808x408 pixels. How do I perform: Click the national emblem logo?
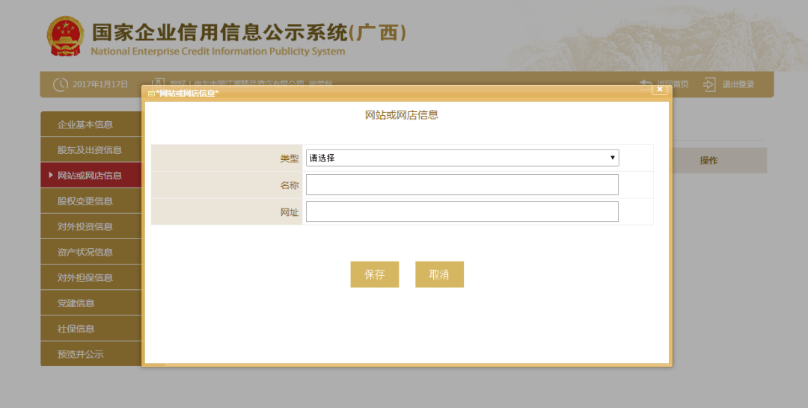pyautogui.click(x=65, y=36)
